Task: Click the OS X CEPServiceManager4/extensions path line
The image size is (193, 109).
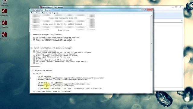Action: (71, 78)
